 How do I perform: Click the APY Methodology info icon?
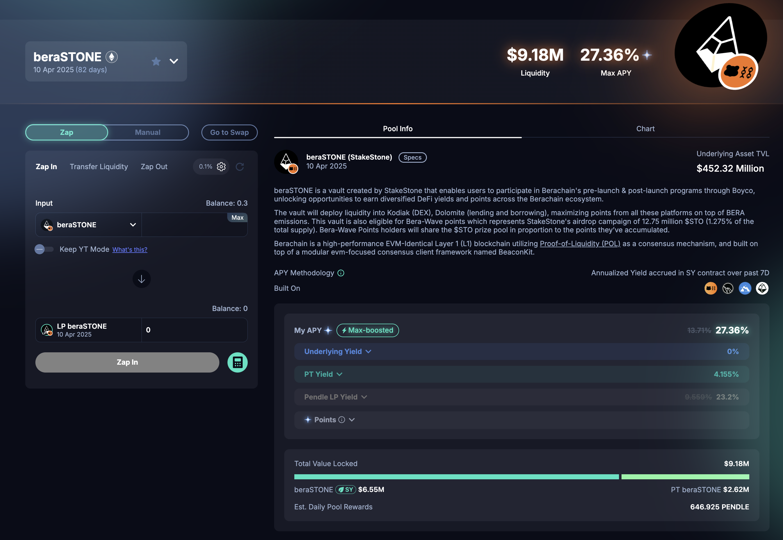click(341, 273)
